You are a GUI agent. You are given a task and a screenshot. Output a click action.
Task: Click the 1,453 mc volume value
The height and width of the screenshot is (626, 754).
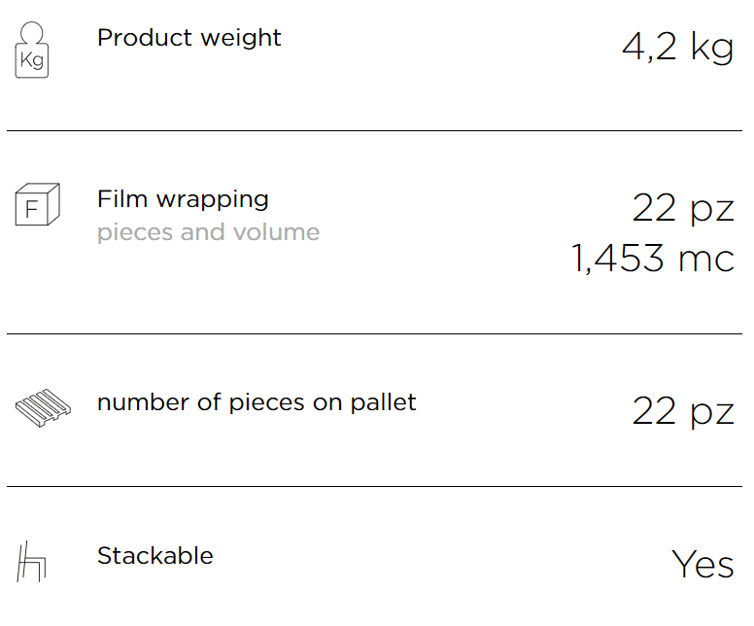point(653,259)
